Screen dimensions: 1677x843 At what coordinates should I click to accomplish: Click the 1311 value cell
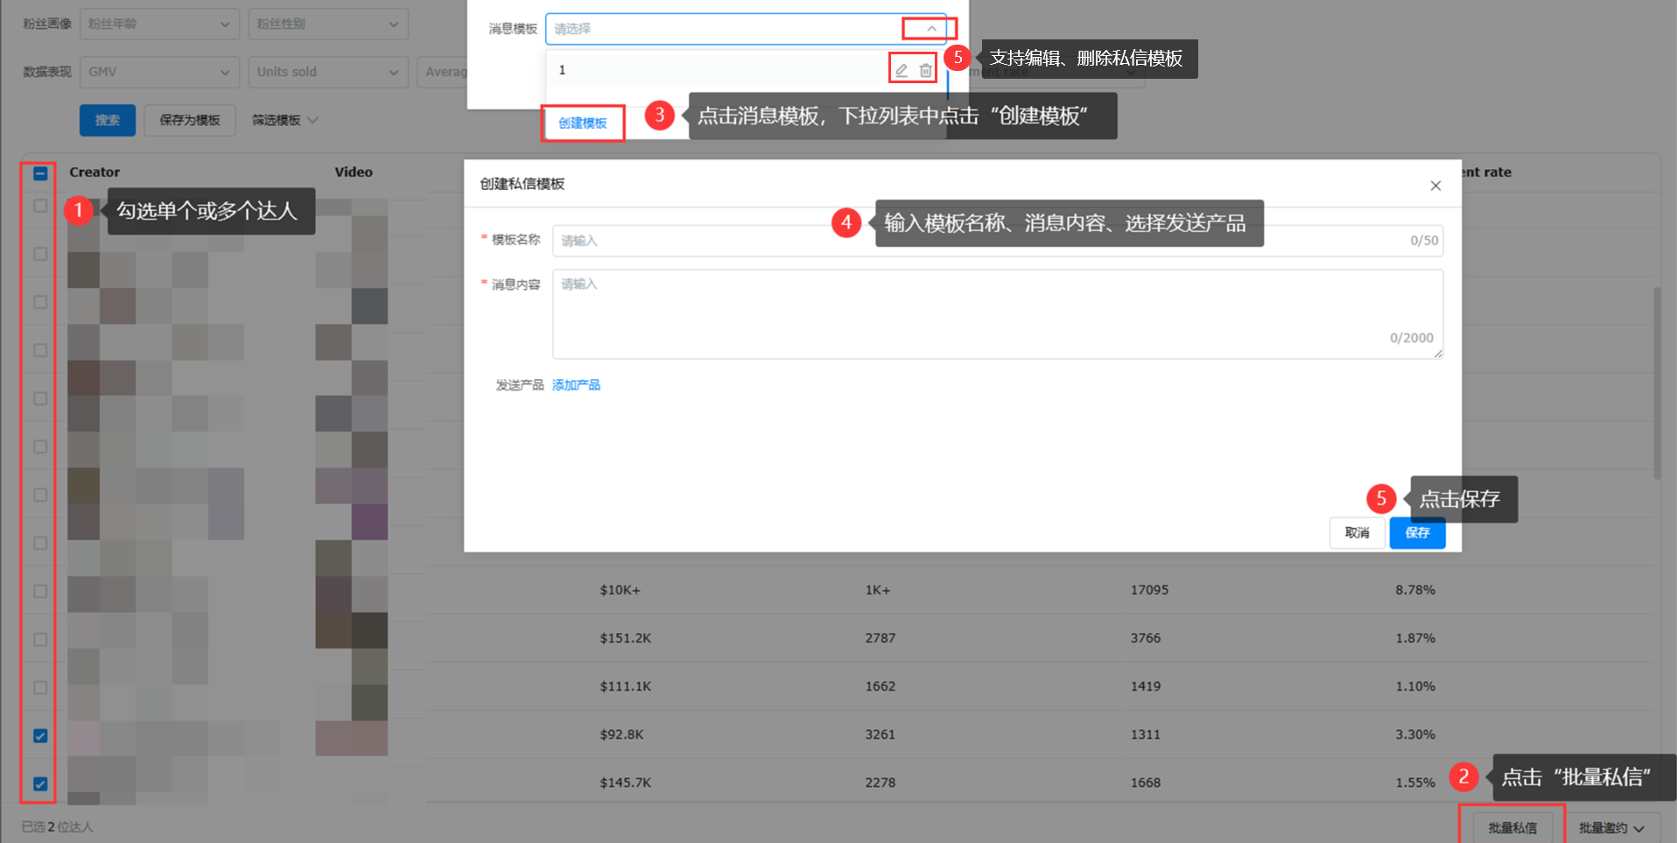coord(1145,734)
